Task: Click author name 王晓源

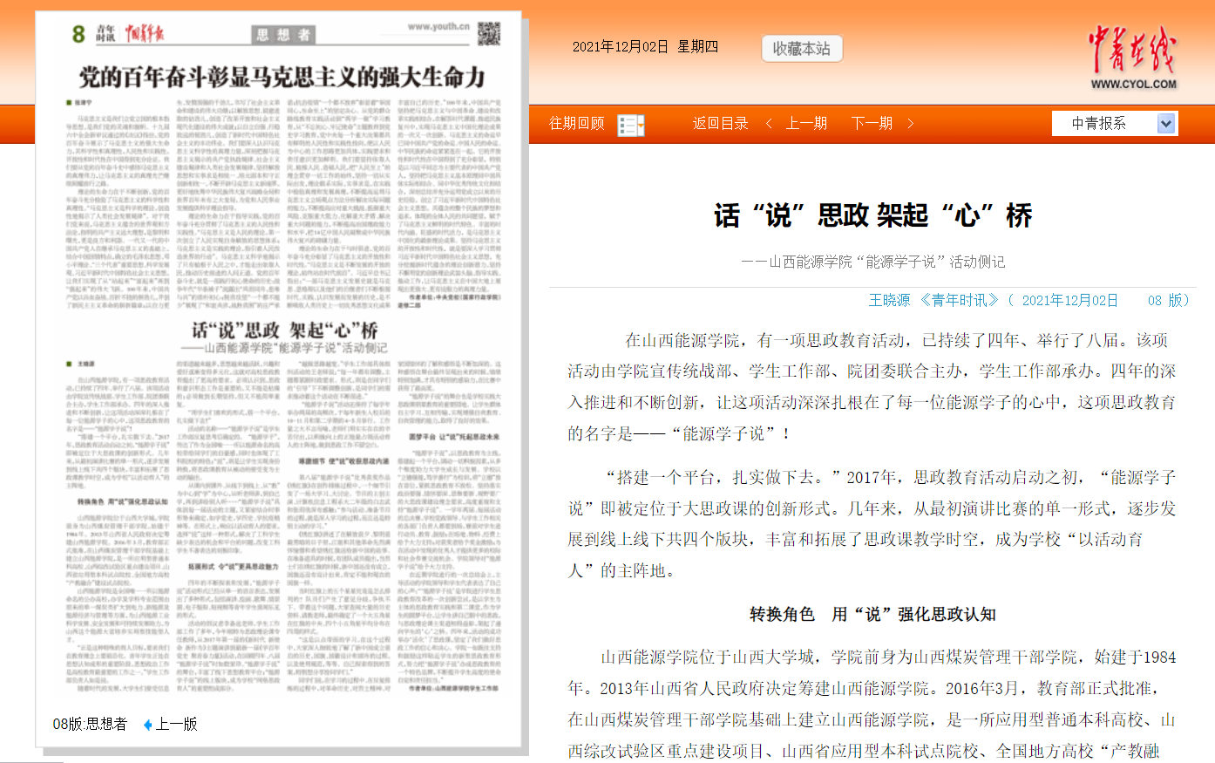Action: 889,300
